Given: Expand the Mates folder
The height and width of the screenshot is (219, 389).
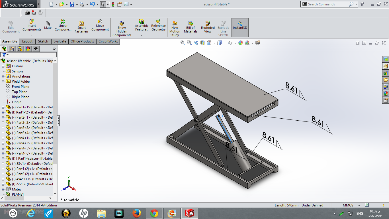Looking at the screenshot, I should [3, 189].
